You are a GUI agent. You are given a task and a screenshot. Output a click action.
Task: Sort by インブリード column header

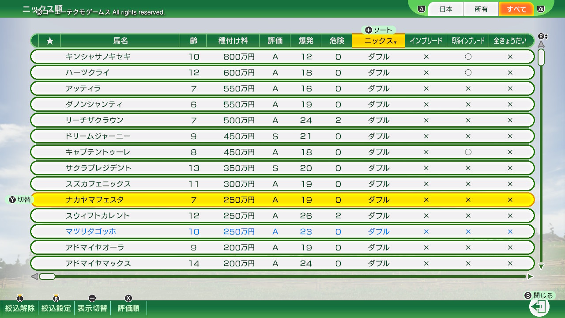426,41
